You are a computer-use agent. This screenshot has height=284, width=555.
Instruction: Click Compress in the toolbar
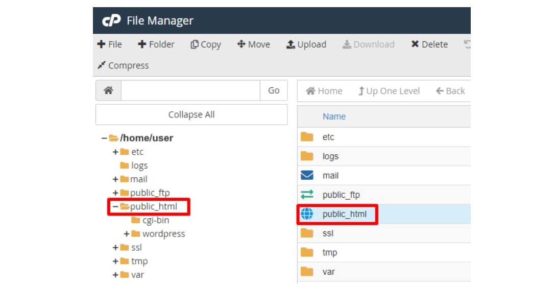click(x=123, y=65)
